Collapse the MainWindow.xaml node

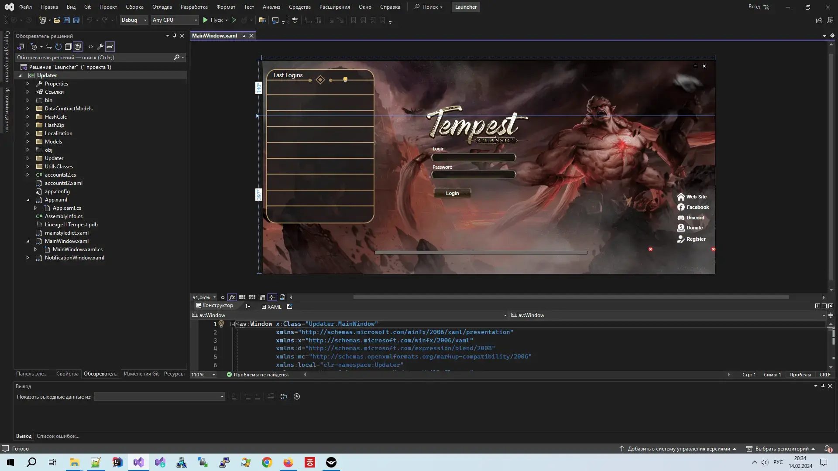click(27, 241)
